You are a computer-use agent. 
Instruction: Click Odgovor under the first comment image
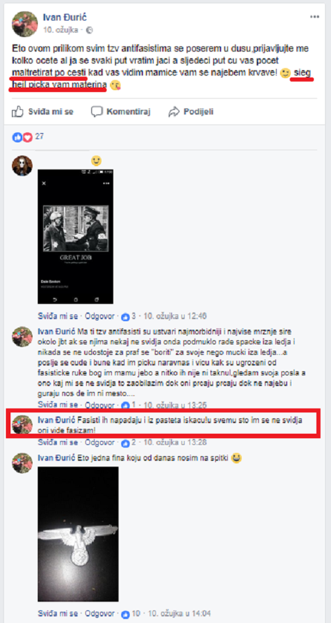pyautogui.click(x=101, y=316)
